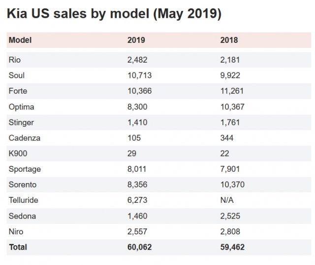Click the Kia US sales title
This screenshot has width=315, height=265.
click(114, 14)
